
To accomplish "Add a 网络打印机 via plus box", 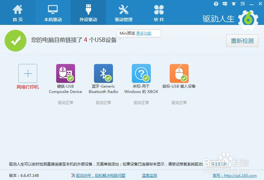I will 28,73.
